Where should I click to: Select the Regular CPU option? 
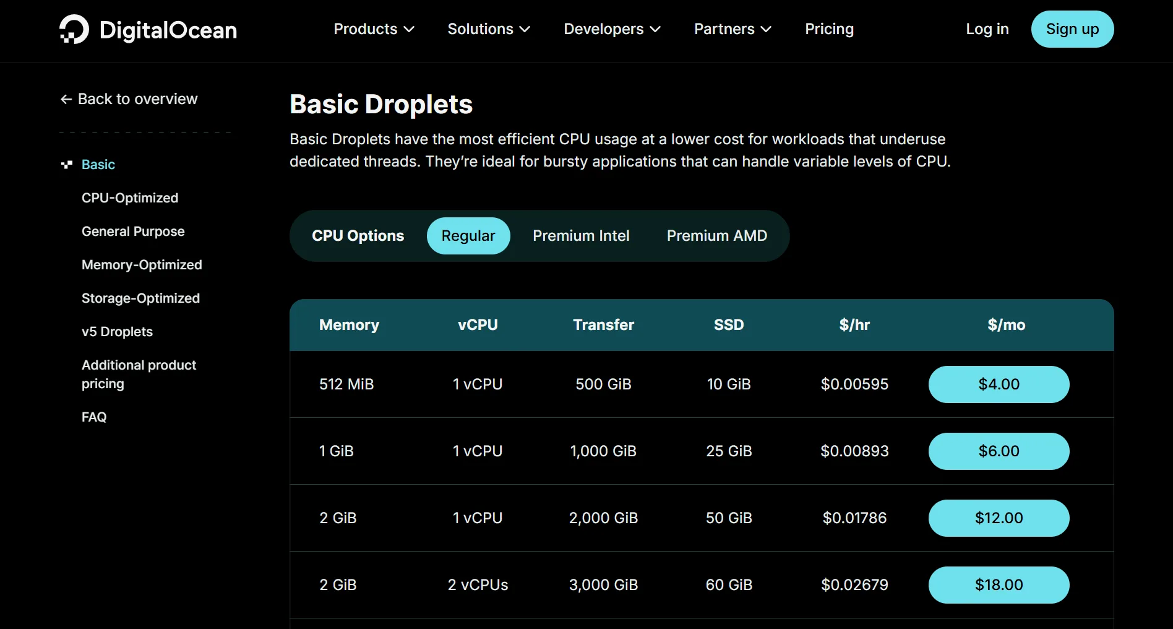468,236
